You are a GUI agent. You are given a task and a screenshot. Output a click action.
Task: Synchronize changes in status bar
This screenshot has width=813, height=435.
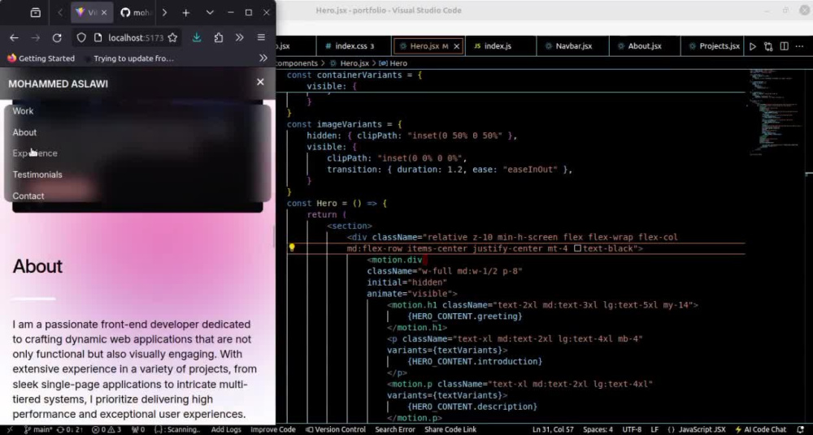69,429
